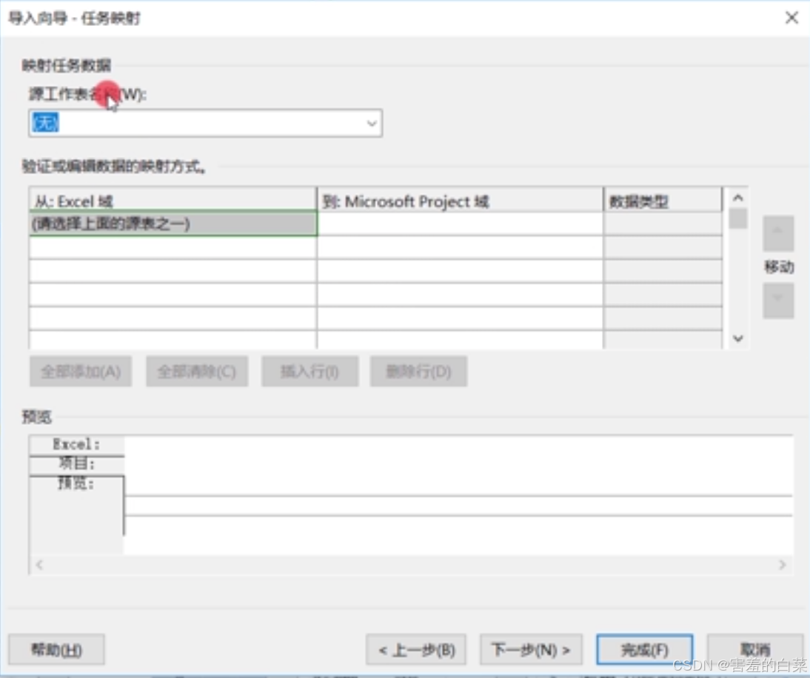Click the mapping table scroll-up arrow

click(737, 198)
